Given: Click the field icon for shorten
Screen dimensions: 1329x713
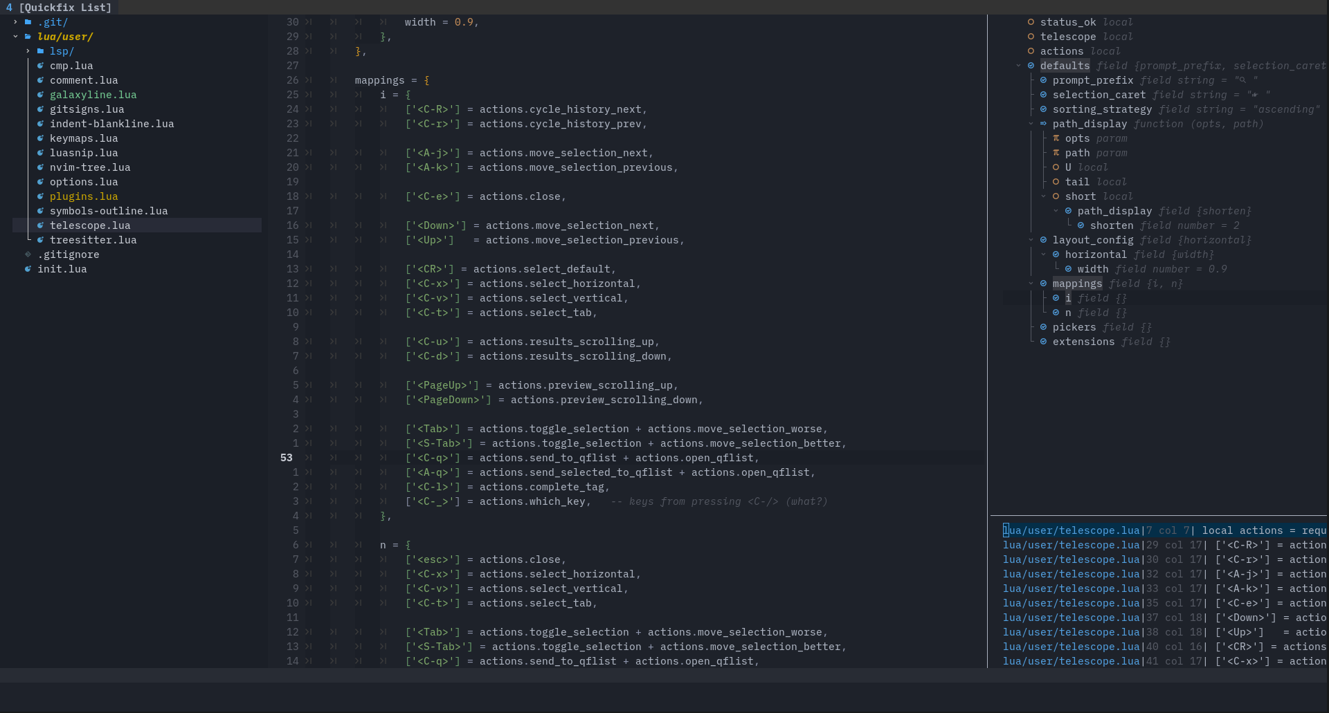Looking at the screenshot, I should [1081, 225].
